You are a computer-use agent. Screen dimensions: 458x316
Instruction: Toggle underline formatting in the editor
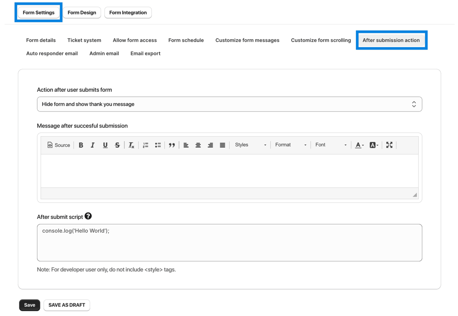click(105, 145)
